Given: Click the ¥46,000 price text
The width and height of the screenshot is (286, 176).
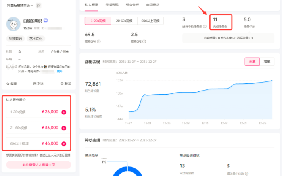Looking at the screenshot, I should (x=50, y=143).
